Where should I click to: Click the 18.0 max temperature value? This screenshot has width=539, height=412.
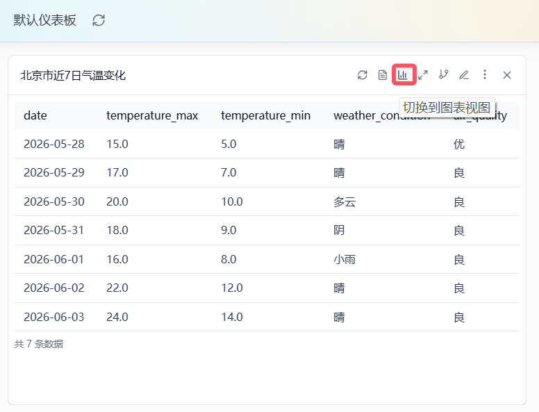pos(117,230)
